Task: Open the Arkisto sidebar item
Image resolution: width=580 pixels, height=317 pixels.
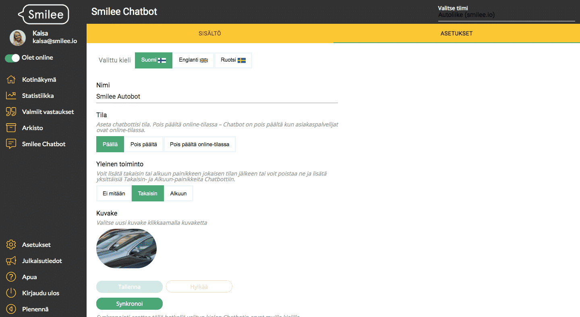Action: 32,128
